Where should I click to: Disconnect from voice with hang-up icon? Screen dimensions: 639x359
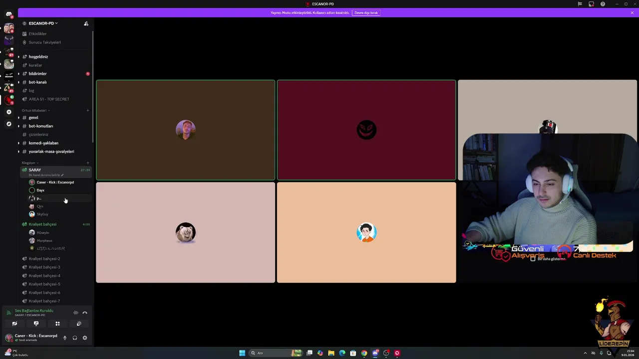click(x=85, y=313)
